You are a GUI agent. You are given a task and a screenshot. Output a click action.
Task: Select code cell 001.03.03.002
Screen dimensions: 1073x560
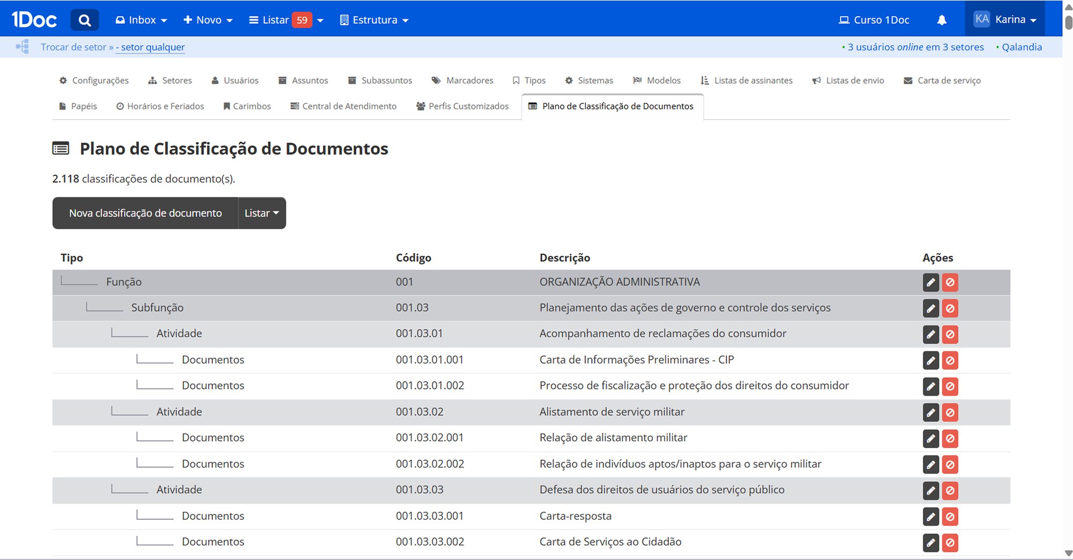[430, 542]
